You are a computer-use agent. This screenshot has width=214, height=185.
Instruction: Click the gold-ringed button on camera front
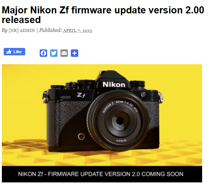coord(81,136)
